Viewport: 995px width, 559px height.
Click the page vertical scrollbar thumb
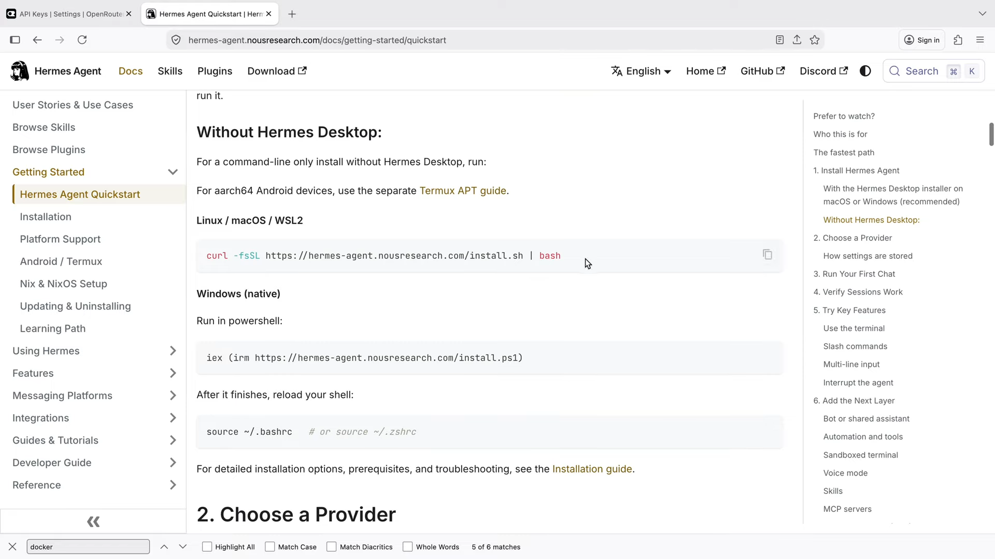pyautogui.click(x=991, y=135)
